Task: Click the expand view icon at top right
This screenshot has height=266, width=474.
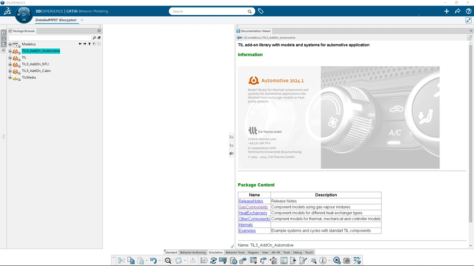Action: [x=469, y=20]
